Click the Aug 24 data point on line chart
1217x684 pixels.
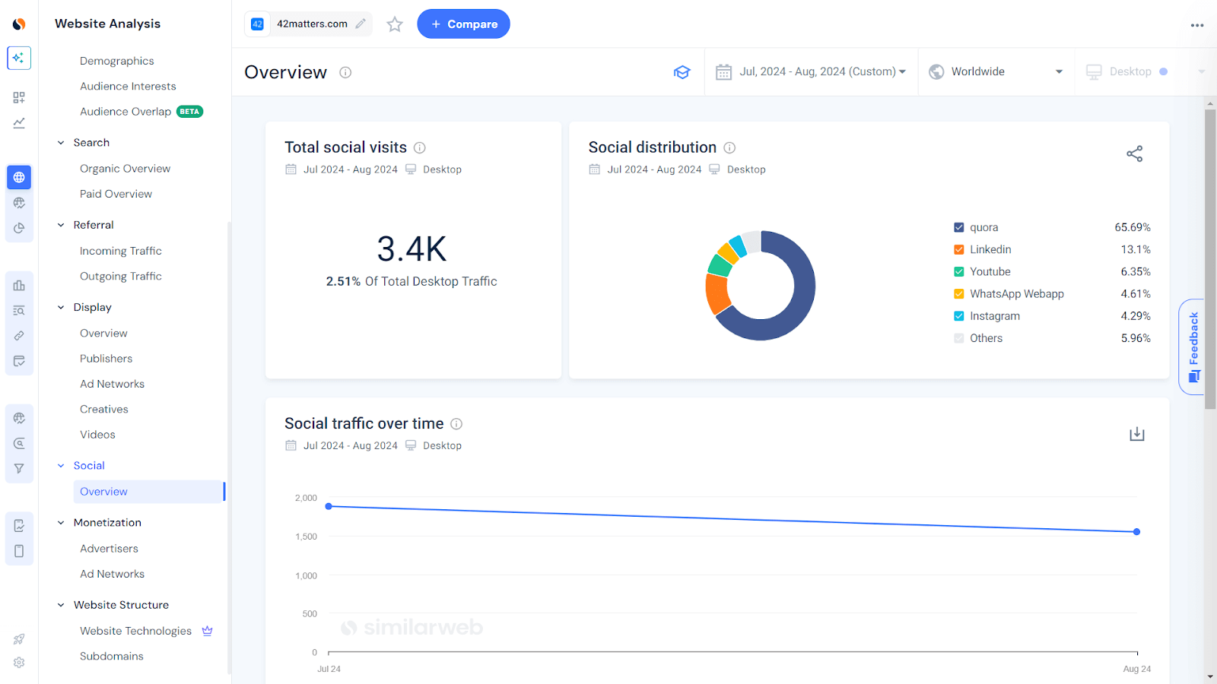1136,532
